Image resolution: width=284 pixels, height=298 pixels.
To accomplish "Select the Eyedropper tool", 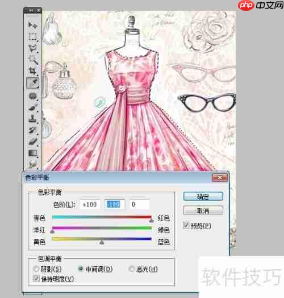I will pos(33,82).
